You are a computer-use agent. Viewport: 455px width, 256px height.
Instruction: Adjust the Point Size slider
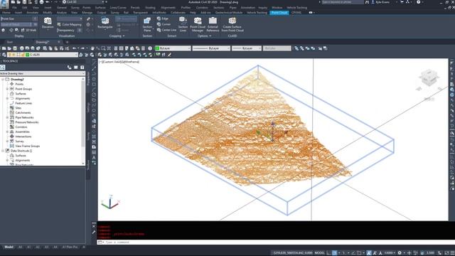[19, 18]
